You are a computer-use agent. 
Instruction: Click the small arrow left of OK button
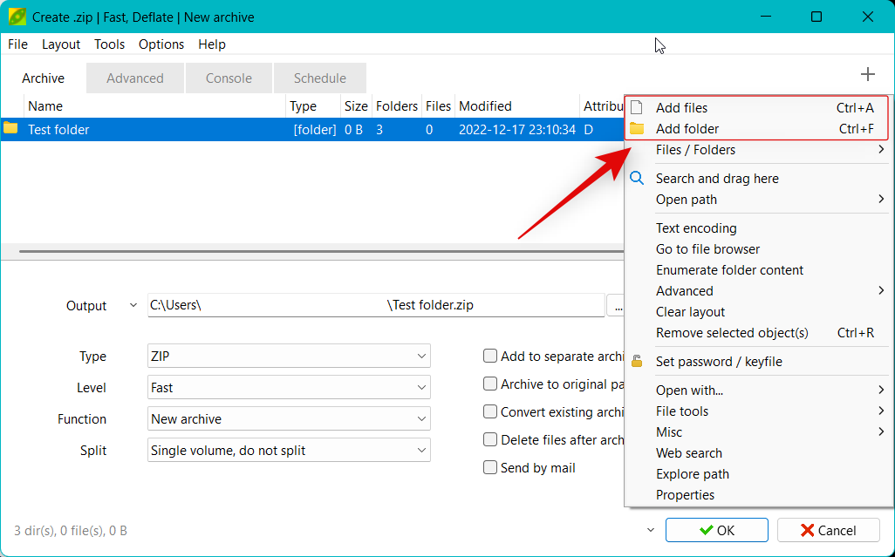650,530
